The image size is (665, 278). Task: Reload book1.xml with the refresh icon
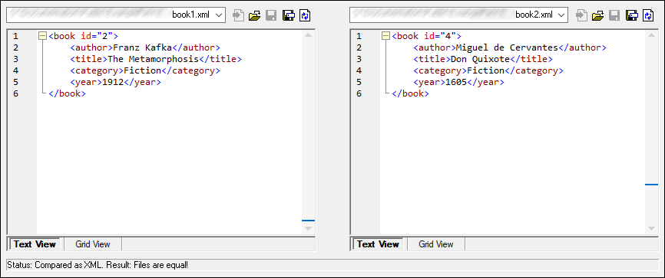coord(305,15)
